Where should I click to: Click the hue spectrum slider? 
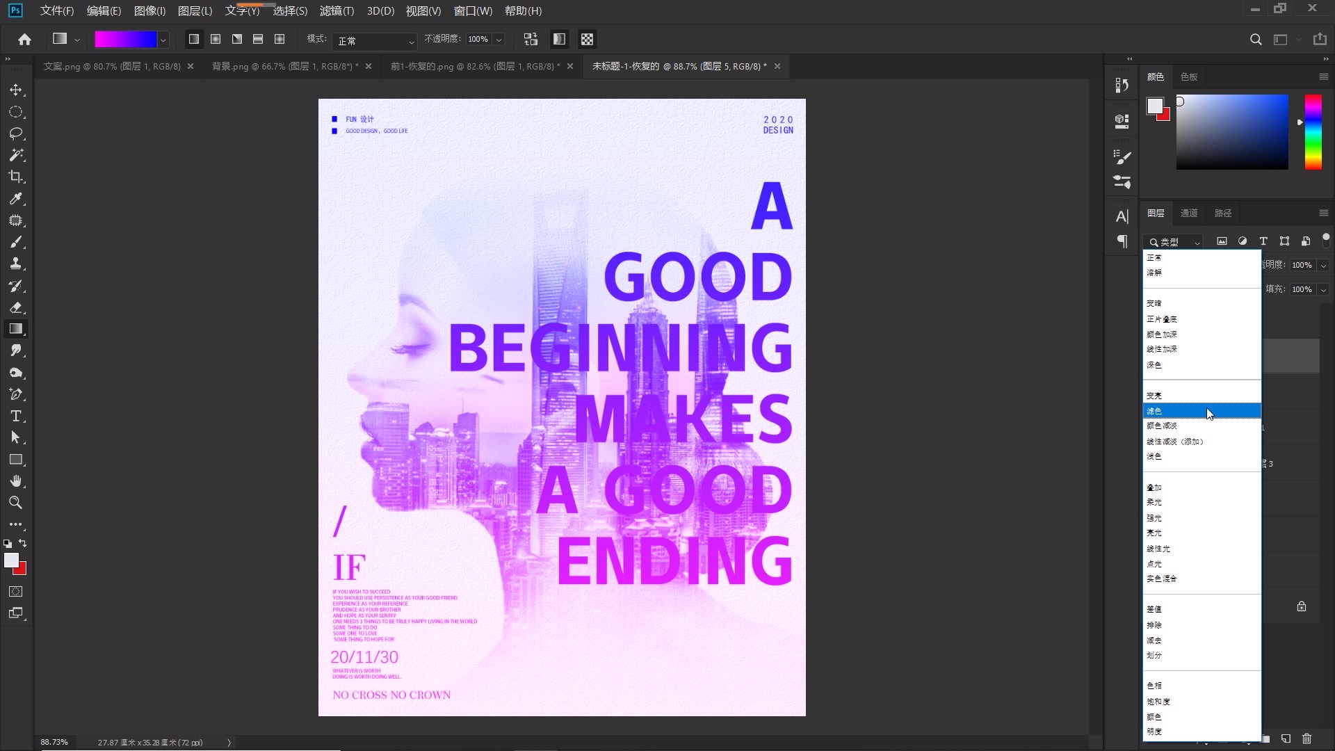click(1313, 131)
